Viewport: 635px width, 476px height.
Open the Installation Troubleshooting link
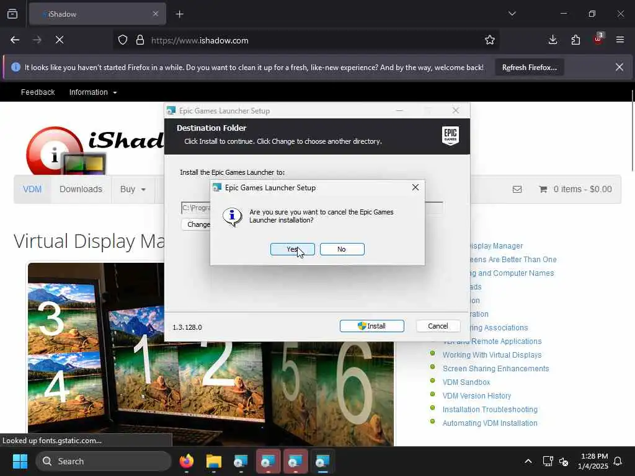click(x=490, y=410)
